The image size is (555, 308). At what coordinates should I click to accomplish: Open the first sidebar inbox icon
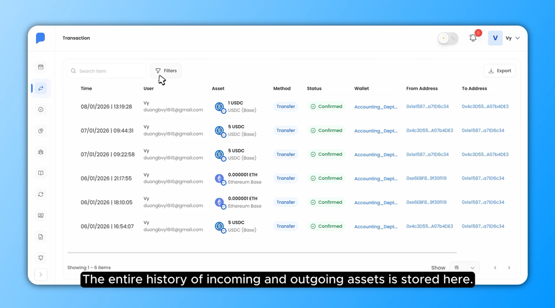(41, 67)
